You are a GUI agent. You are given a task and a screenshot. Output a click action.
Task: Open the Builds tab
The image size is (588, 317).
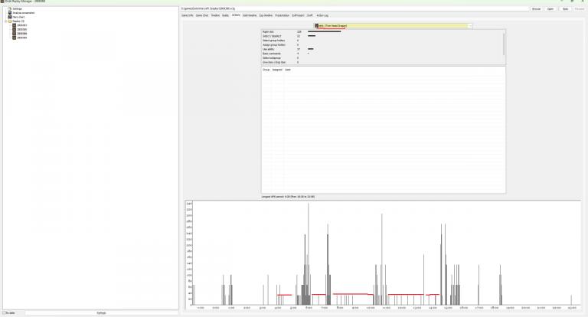(x=225, y=15)
